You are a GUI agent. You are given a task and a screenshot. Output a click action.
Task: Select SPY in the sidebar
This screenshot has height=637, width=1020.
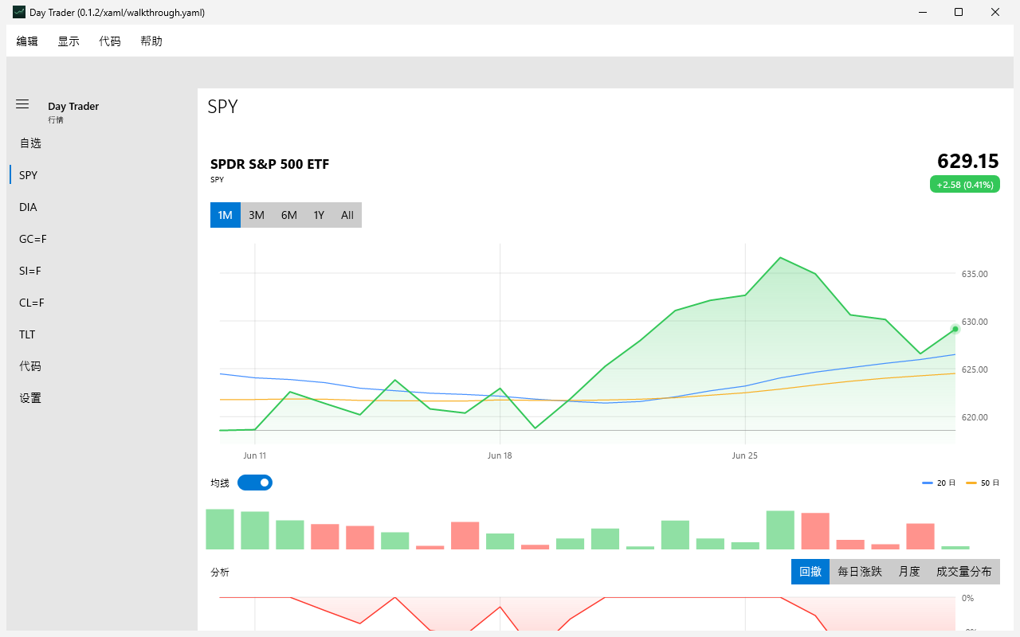(102, 175)
